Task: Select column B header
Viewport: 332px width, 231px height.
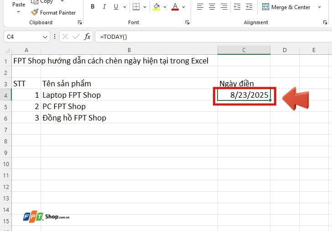Action: [x=129, y=50]
